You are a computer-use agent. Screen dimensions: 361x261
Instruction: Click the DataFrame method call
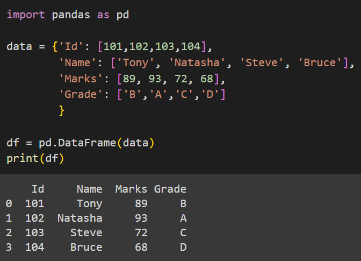[87, 143]
